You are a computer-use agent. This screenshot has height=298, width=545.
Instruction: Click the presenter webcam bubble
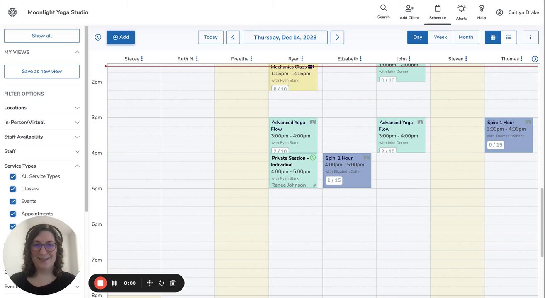42,255
